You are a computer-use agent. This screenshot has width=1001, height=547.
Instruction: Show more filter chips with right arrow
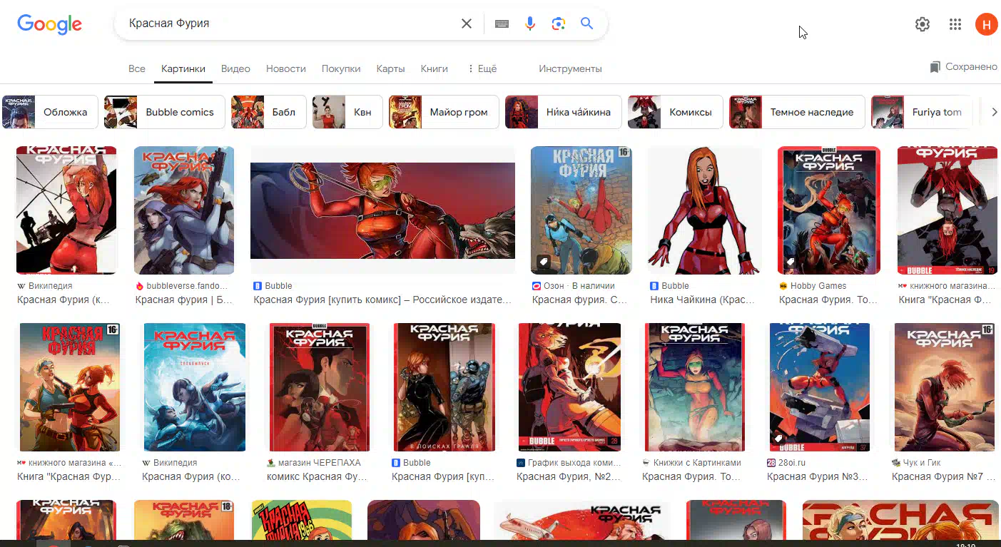click(x=995, y=112)
